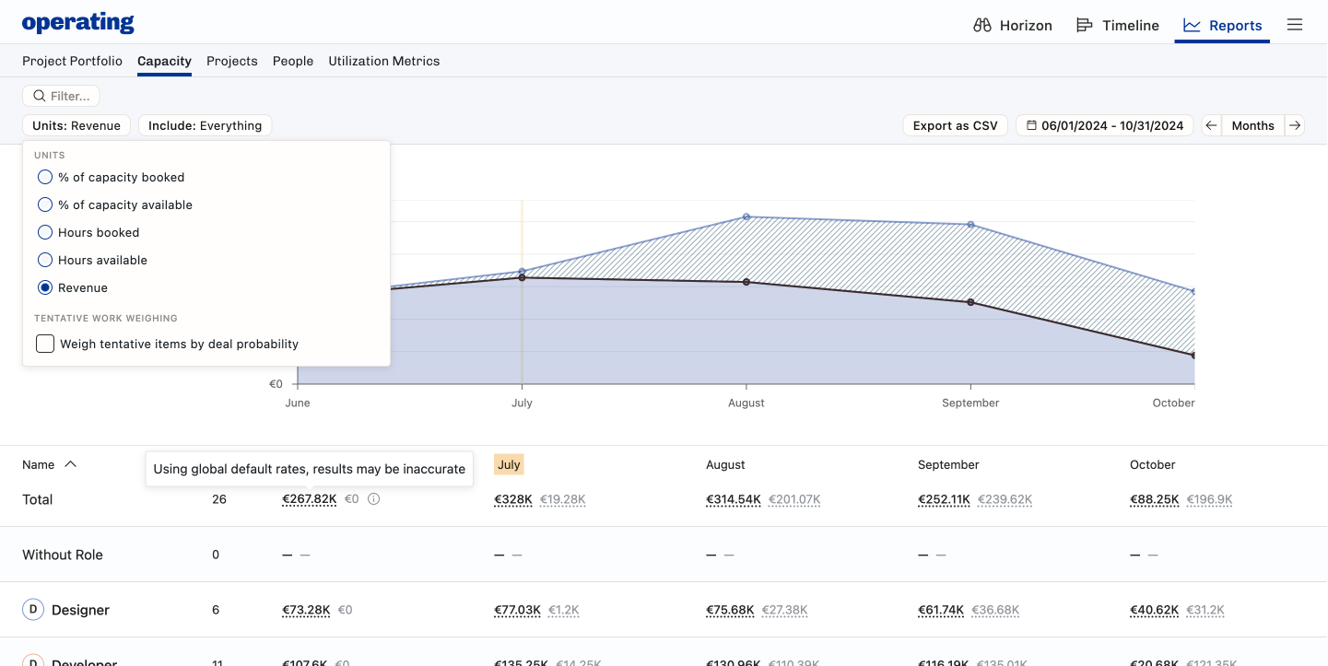This screenshot has width=1328, height=666.
Task: Go to previous period with left arrow
Action: [1212, 125]
